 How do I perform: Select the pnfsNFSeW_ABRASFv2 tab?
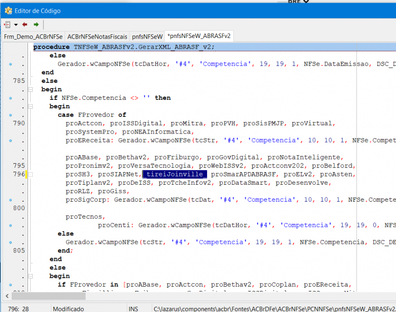coord(199,36)
